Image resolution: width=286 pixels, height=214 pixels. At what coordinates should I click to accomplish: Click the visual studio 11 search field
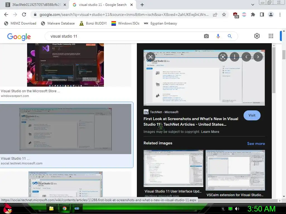124,36
